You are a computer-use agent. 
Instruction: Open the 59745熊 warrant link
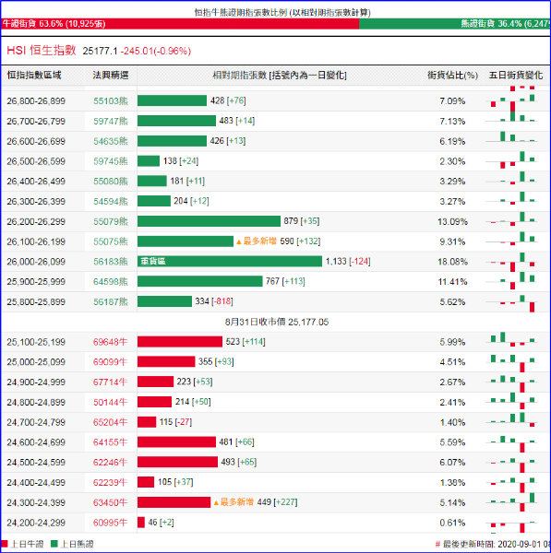coord(111,161)
